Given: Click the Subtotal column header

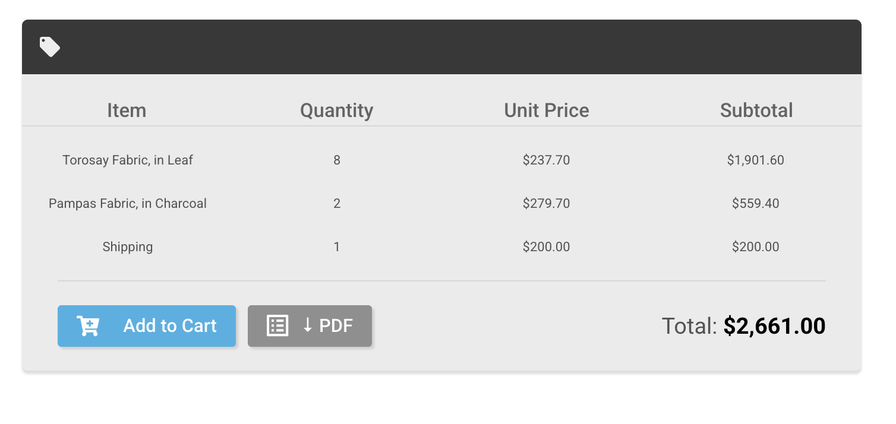Looking at the screenshot, I should [756, 110].
